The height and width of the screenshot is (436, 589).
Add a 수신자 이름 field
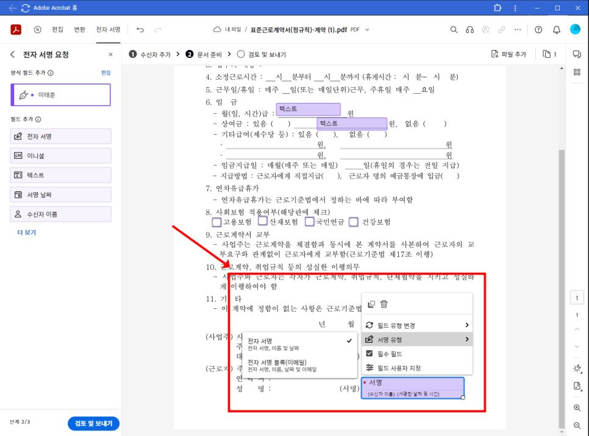[x=61, y=214]
